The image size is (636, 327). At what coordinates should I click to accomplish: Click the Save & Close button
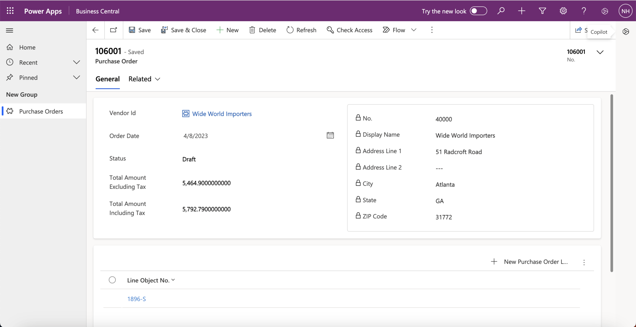[184, 30]
